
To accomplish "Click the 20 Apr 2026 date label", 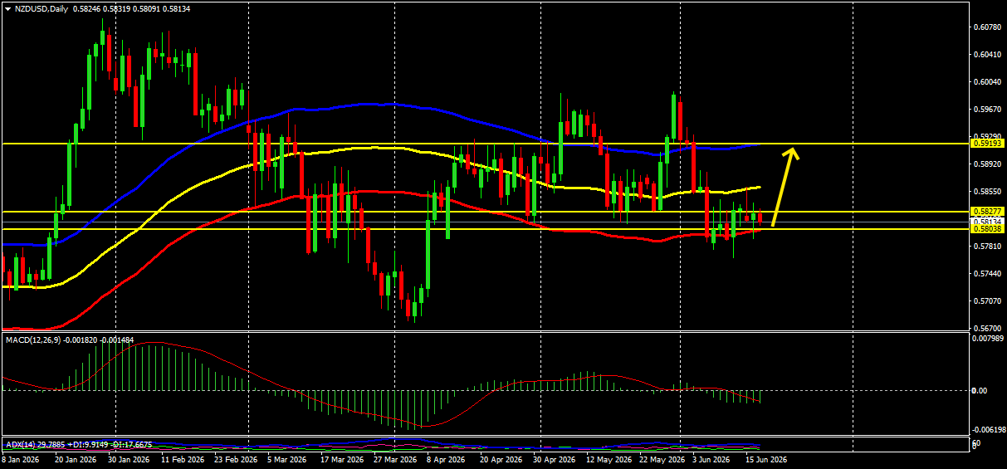I will coord(501,459).
